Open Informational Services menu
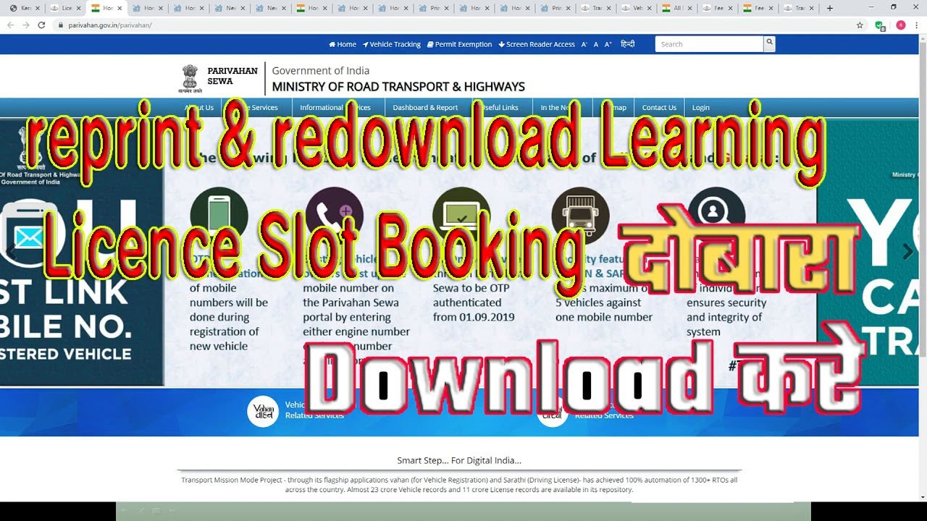Viewport: 927px width, 521px height. 335,107
